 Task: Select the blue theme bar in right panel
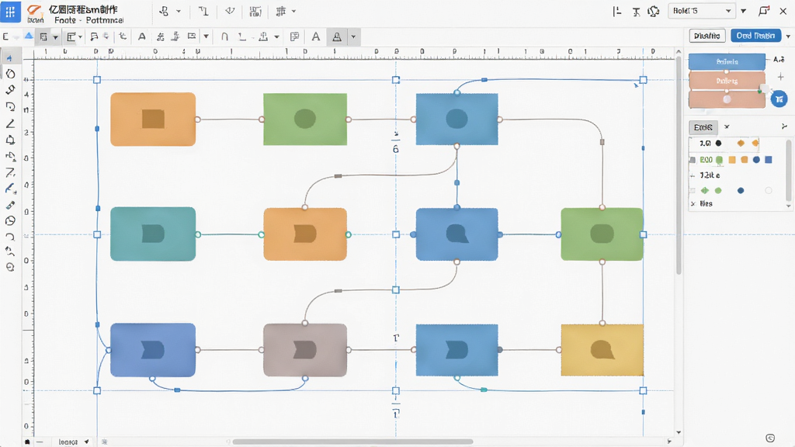pos(727,62)
